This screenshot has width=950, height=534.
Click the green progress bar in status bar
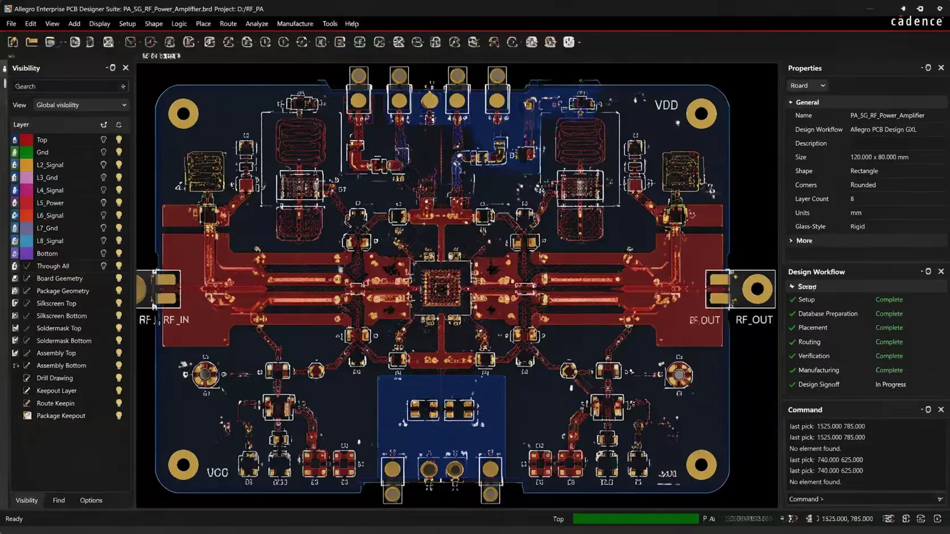tap(636, 519)
